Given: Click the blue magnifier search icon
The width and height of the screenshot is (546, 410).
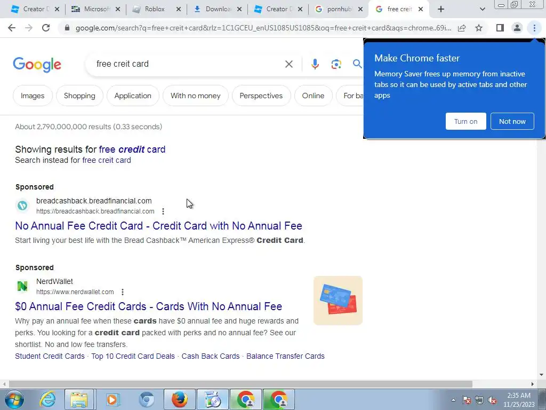Looking at the screenshot, I should (357, 64).
